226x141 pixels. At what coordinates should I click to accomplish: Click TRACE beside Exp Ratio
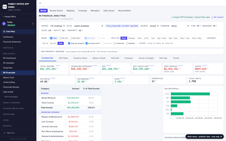(53, 78)
